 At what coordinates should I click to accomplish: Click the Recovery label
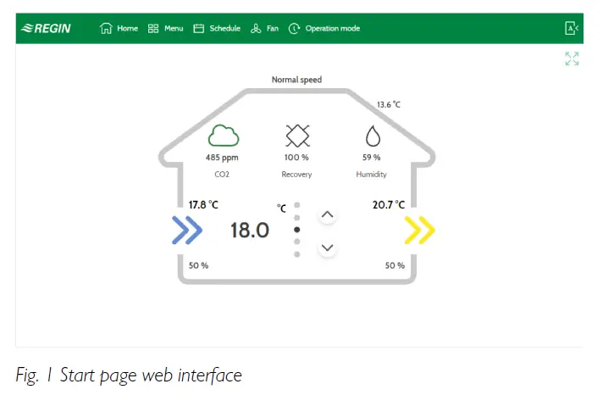coord(296,175)
